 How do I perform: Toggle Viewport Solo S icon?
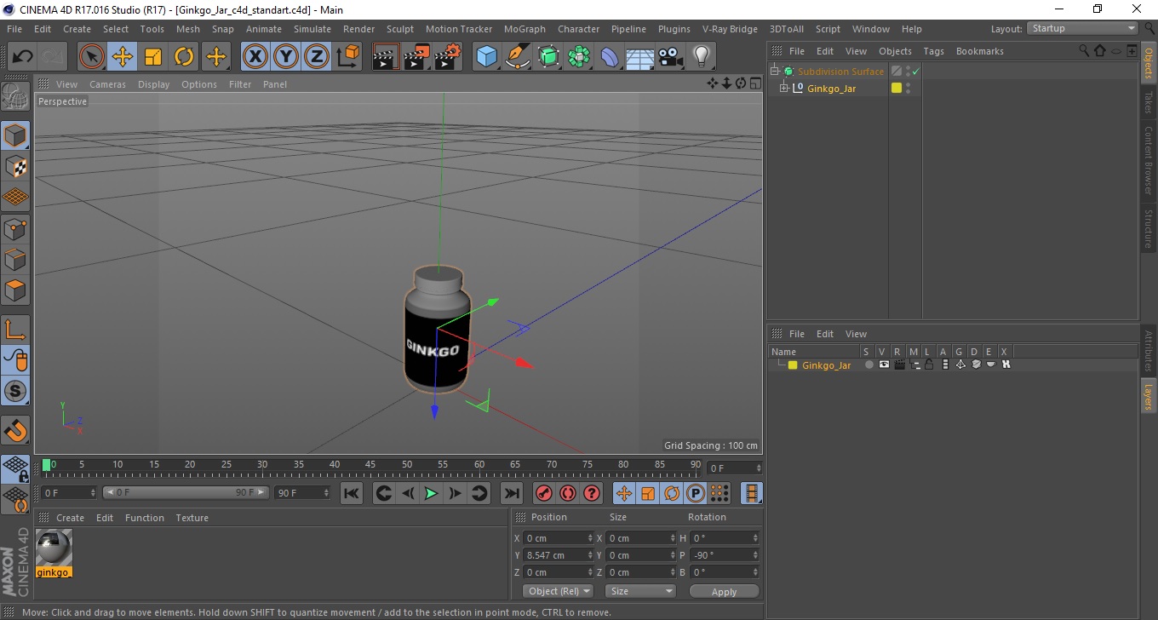point(15,392)
